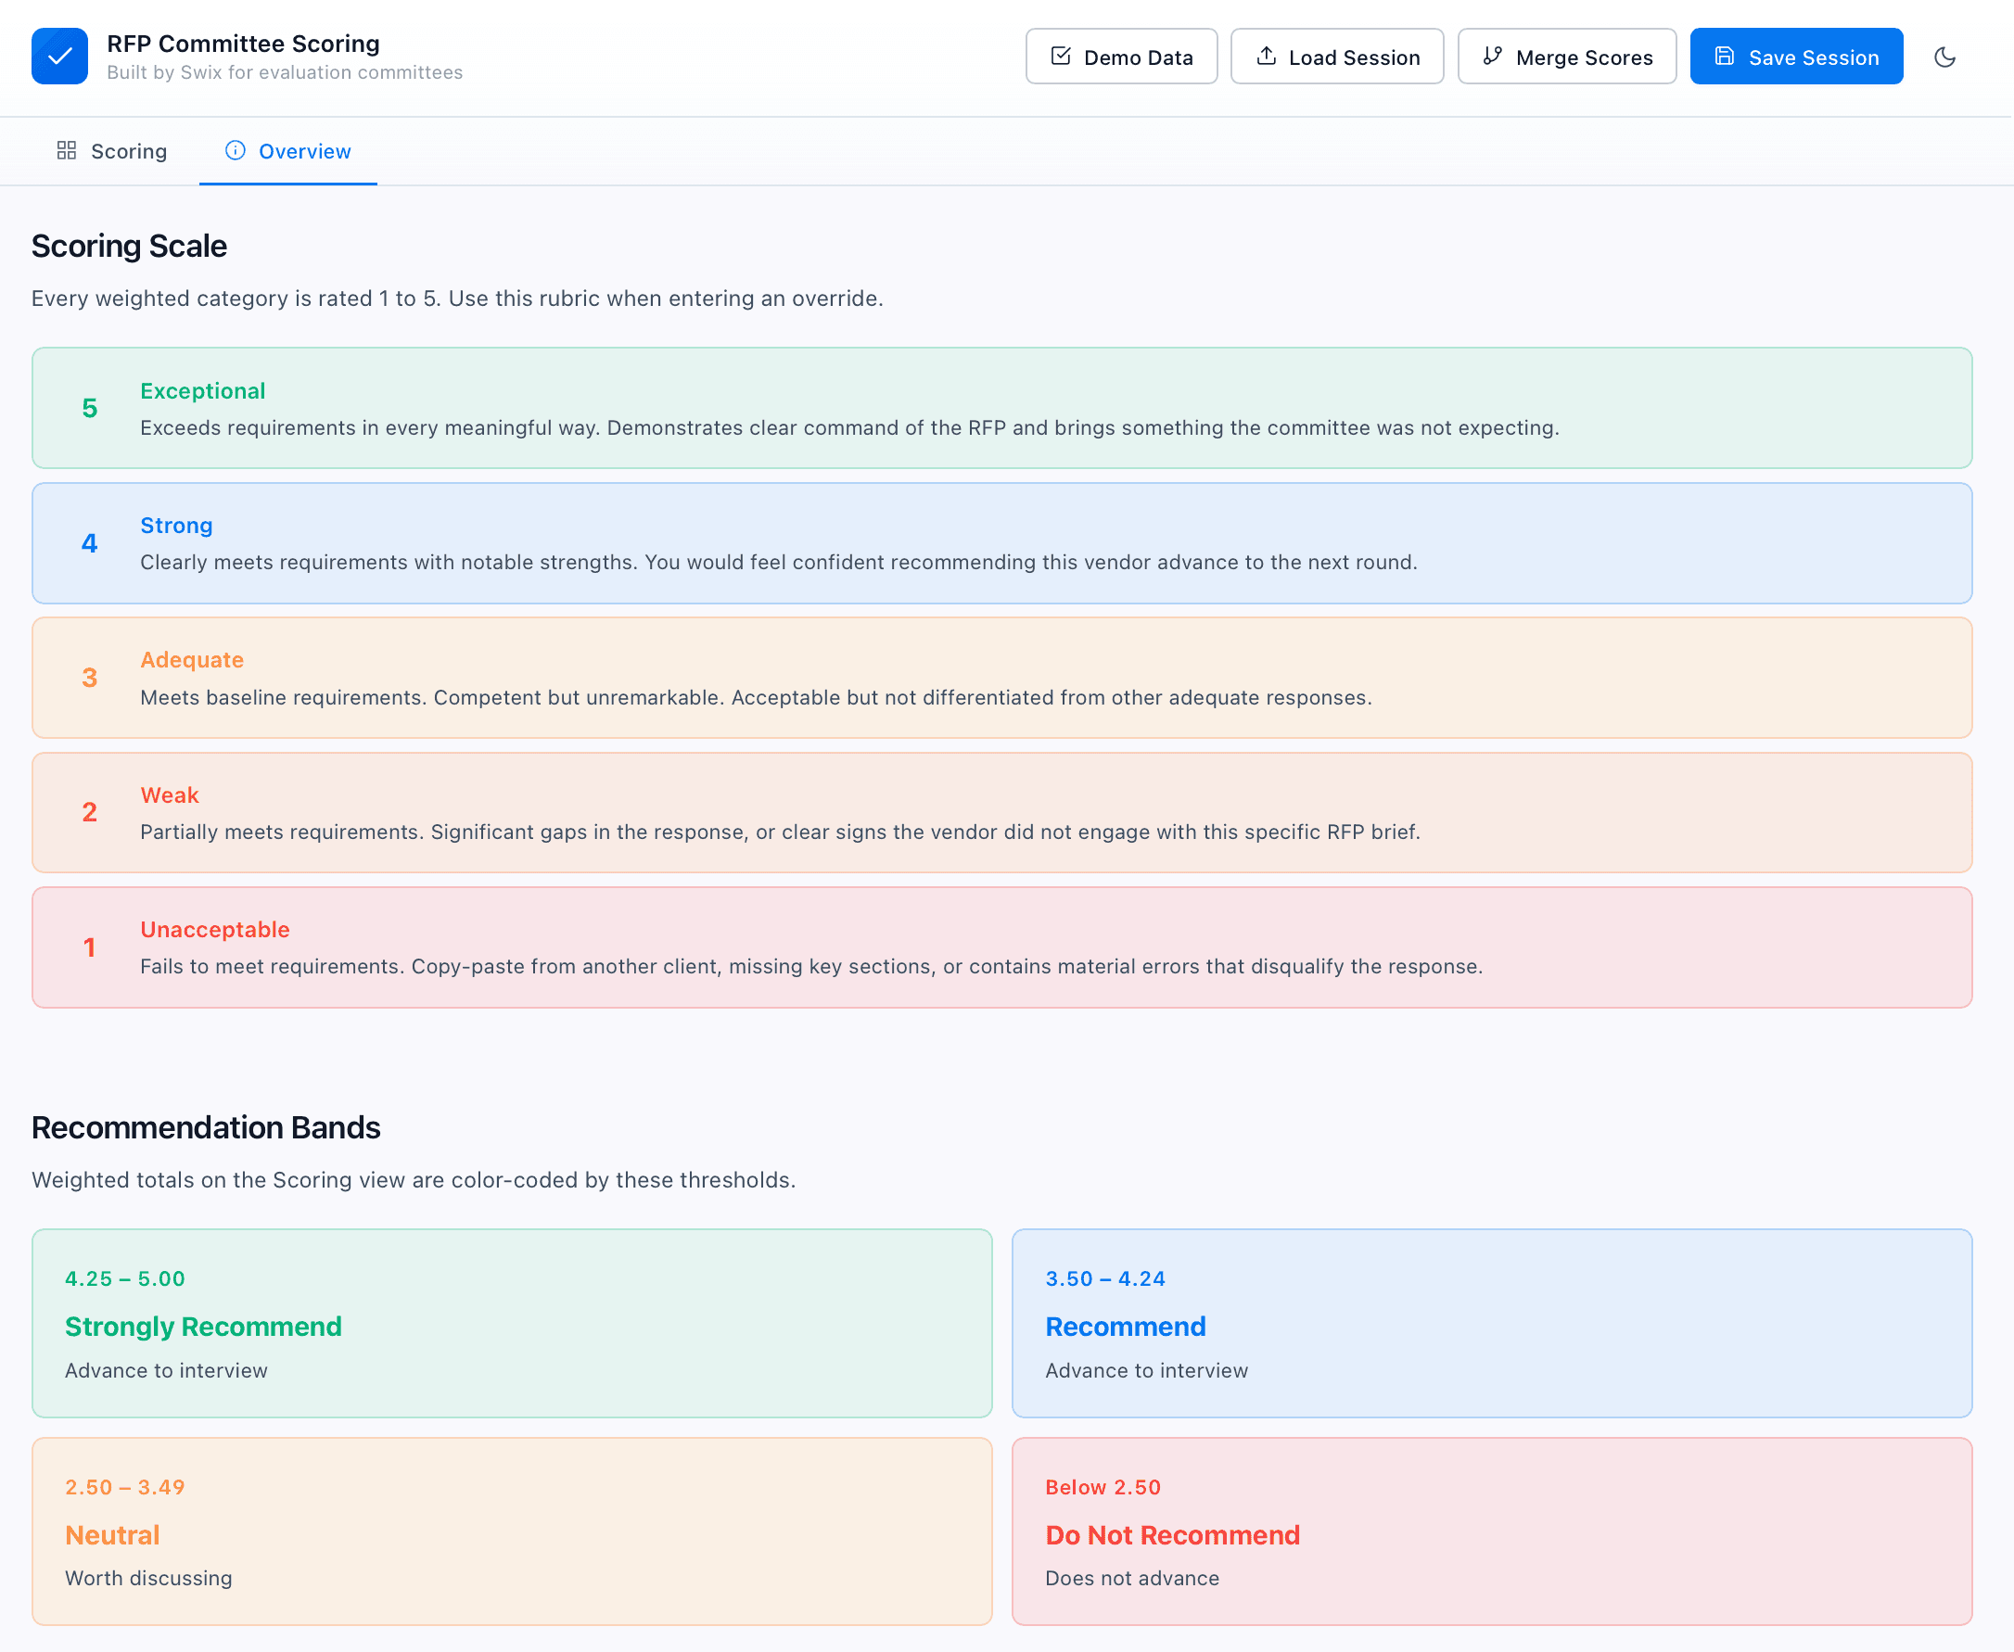This screenshot has height=1652, width=2014.
Task: Click the 'Does not advance' caption
Action: (x=1131, y=1578)
